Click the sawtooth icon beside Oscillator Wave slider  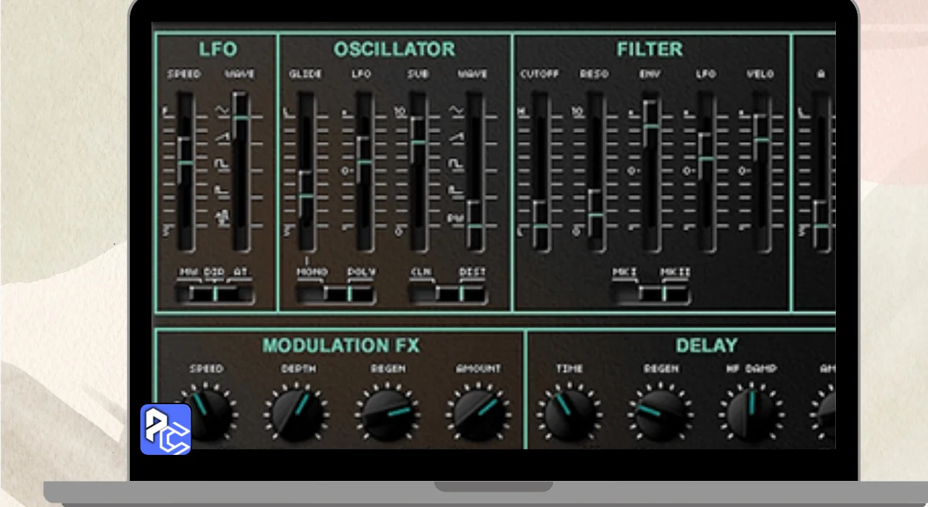456,137
